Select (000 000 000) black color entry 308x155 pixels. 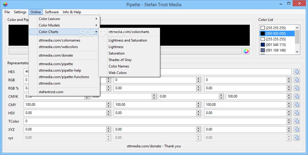277,34
